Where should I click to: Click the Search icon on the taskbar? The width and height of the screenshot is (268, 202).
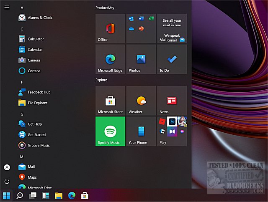coord(19,195)
